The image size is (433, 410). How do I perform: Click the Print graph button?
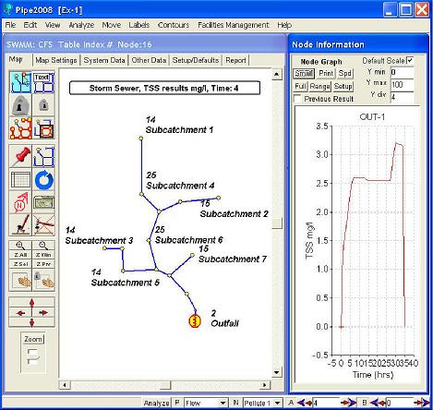(x=326, y=73)
